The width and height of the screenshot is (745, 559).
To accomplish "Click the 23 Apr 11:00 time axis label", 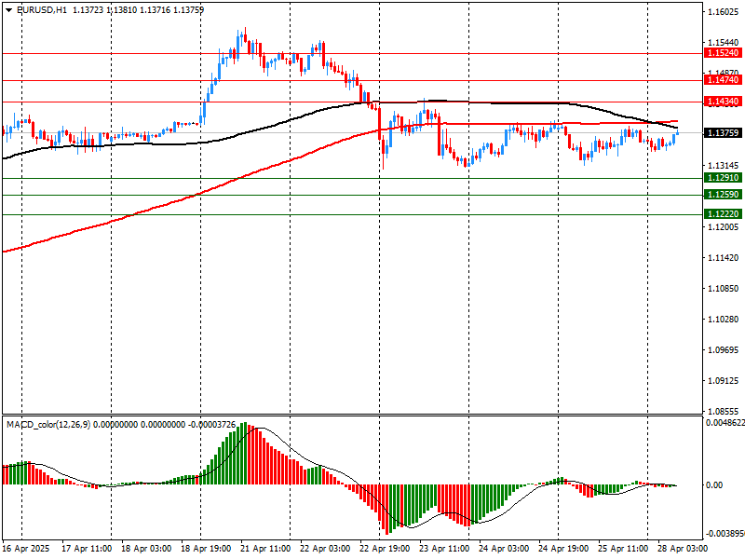I will (x=444, y=549).
